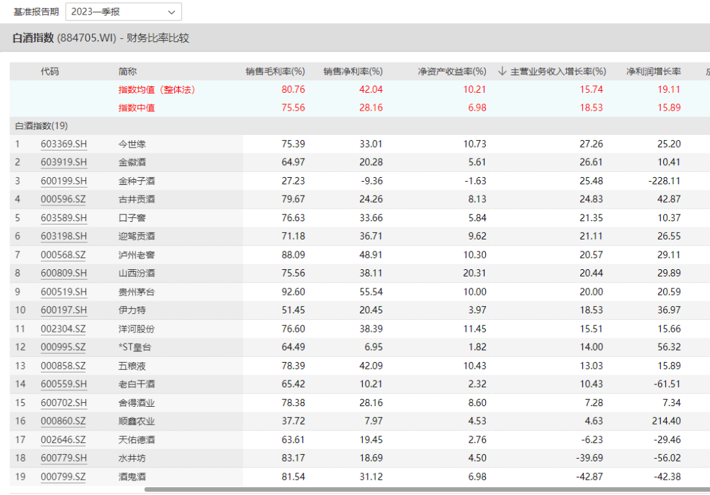Select the 伊力特 name cell
This screenshot has height=495, width=710.
(x=132, y=310)
